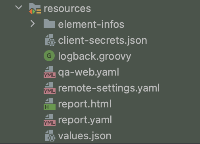Image resolution: width=200 pixels, height=144 pixels.
Task: Click the green Groovy G icon
Action: [x=49, y=56]
